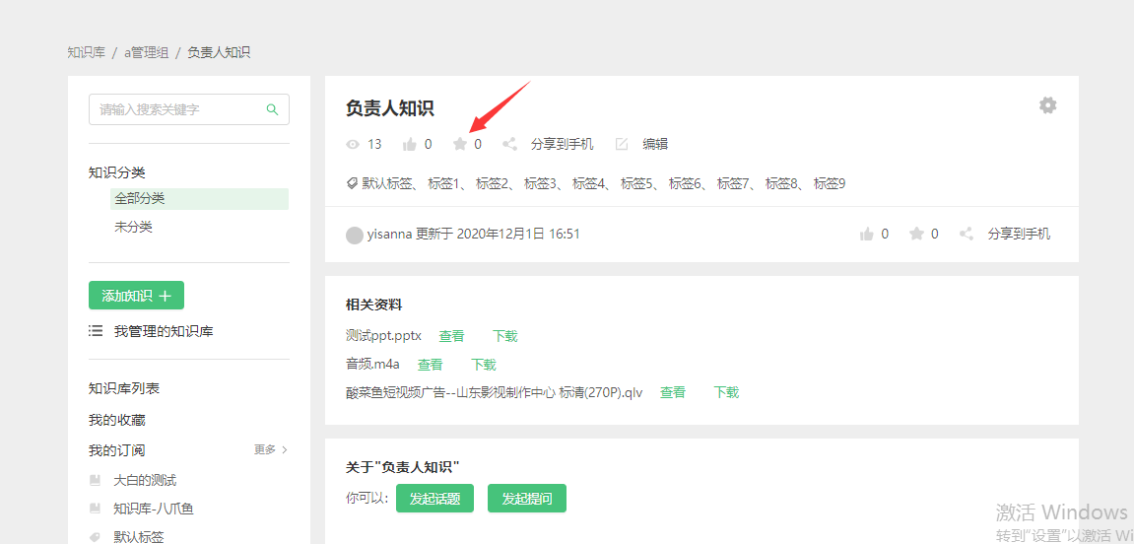Click breadcrumb 知识库
This screenshot has width=1134, height=544.
[x=86, y=52]
